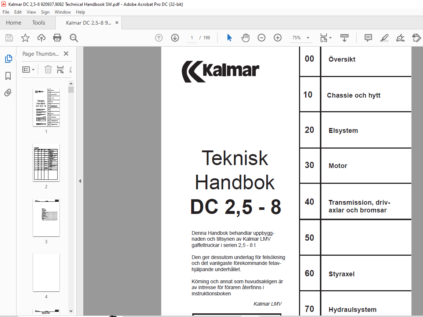Image resolution: width=423 pixels, height=317 pixels.
Task: Open the Help menu
Action: [80, 12]
